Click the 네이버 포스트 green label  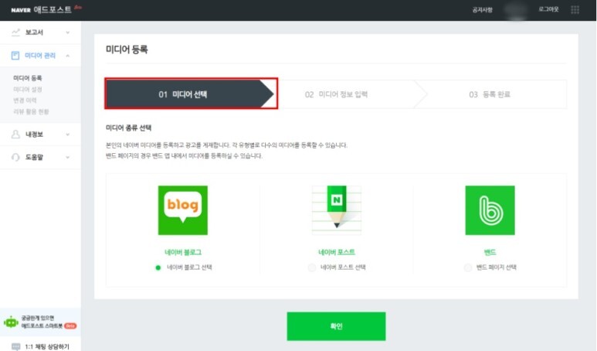(x=337, y=252)
